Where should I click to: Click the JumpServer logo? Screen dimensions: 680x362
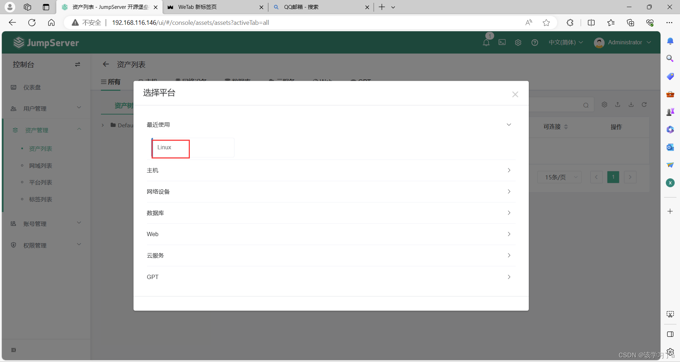pyautogui.click(x=46, y=43)
